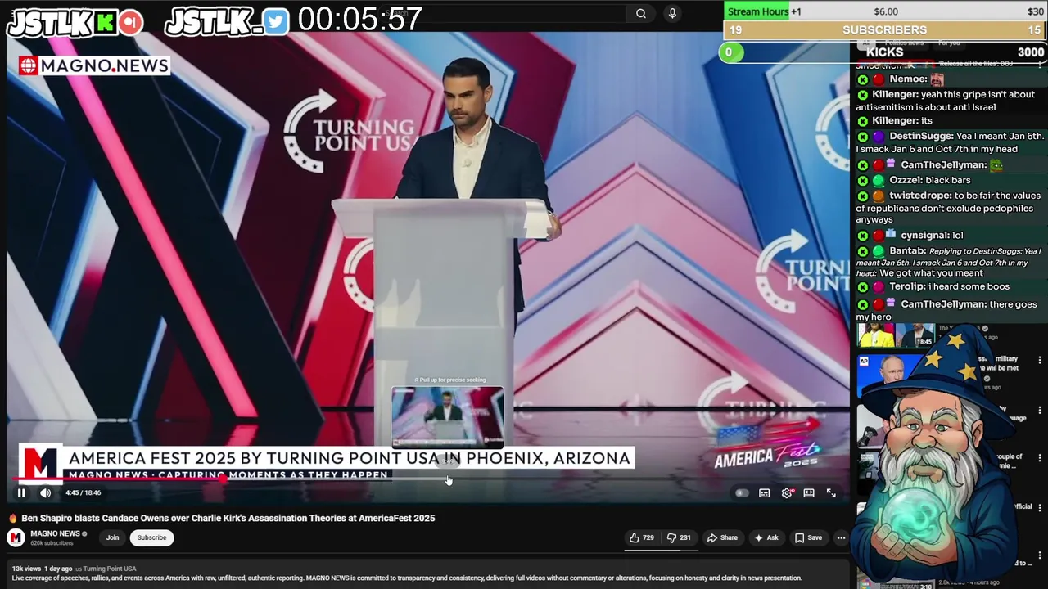
Task: Click the MAGNO.NEWS watermark logo in video
Action: point(94,65)
